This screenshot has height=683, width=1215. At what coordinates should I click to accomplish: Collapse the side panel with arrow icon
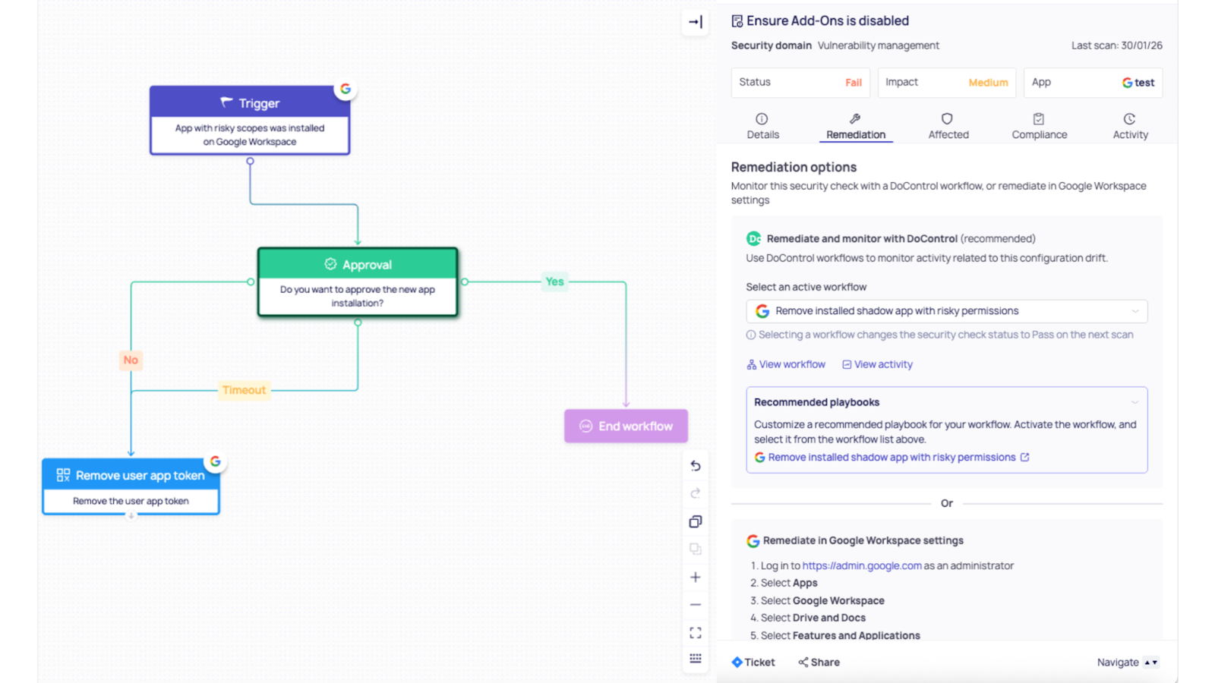point(695,22)
